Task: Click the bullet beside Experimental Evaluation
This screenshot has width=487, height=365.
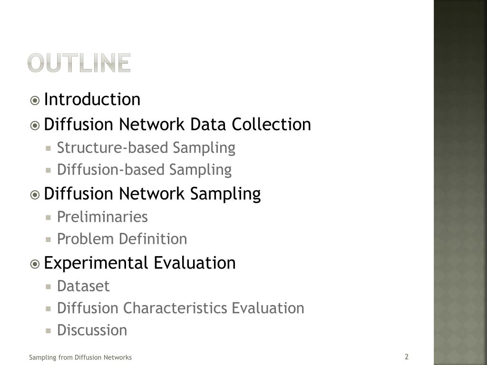Action: (35, 264)
